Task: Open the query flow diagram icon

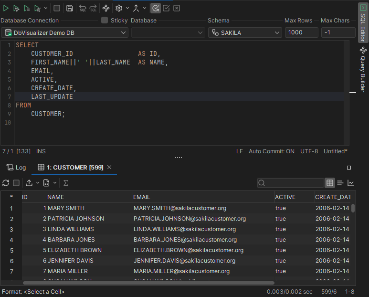Action: 106,9
